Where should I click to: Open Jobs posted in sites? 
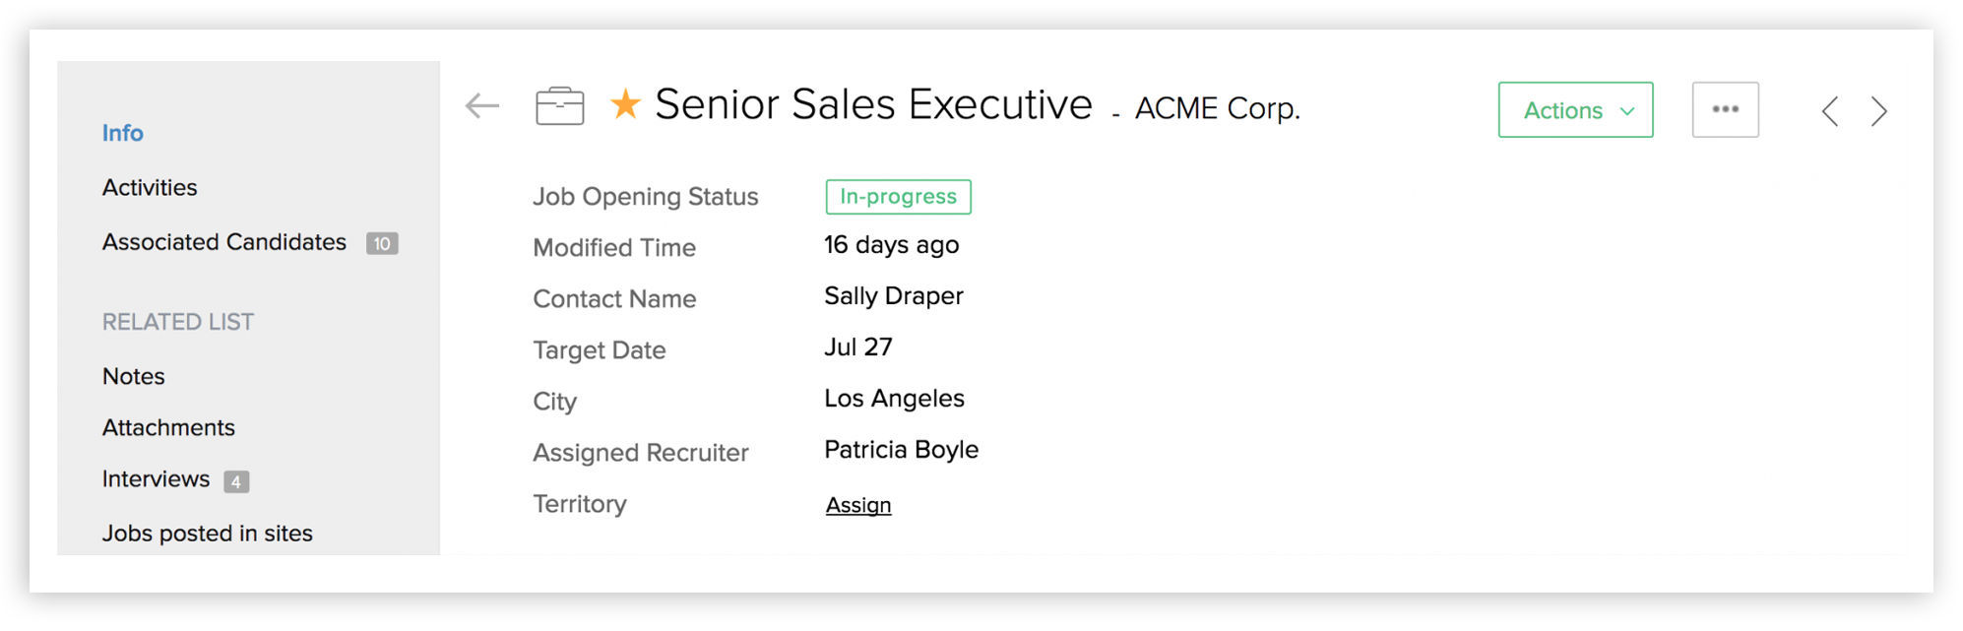point(208,534)
